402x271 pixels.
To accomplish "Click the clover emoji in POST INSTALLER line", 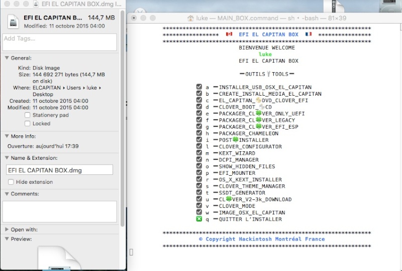I will (x=235, y=140).
